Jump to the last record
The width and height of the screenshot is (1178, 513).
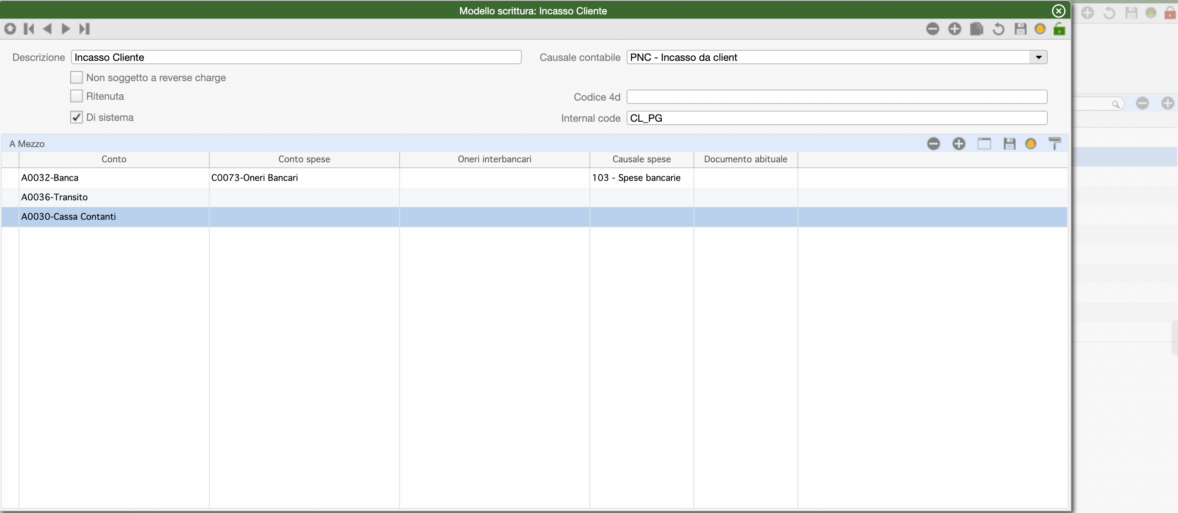tap(85, 29)
